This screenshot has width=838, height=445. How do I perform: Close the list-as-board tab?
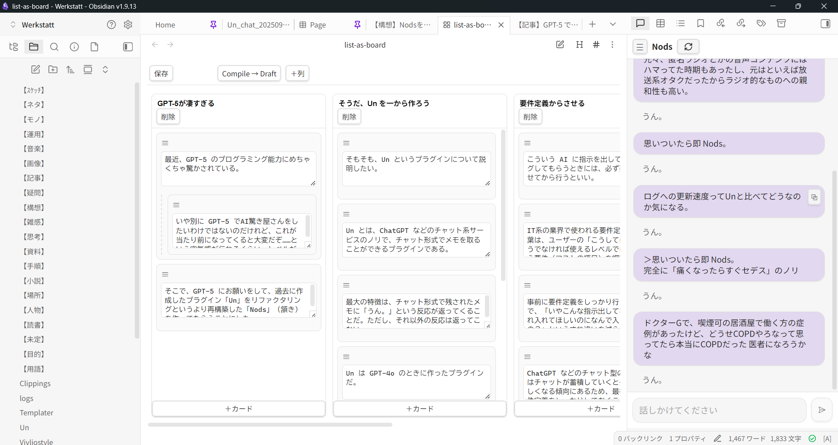pyautogui.click(x=501, y=25)
